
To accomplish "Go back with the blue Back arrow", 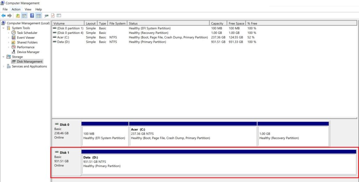I will pyautogui.click(x=4, y=15).
